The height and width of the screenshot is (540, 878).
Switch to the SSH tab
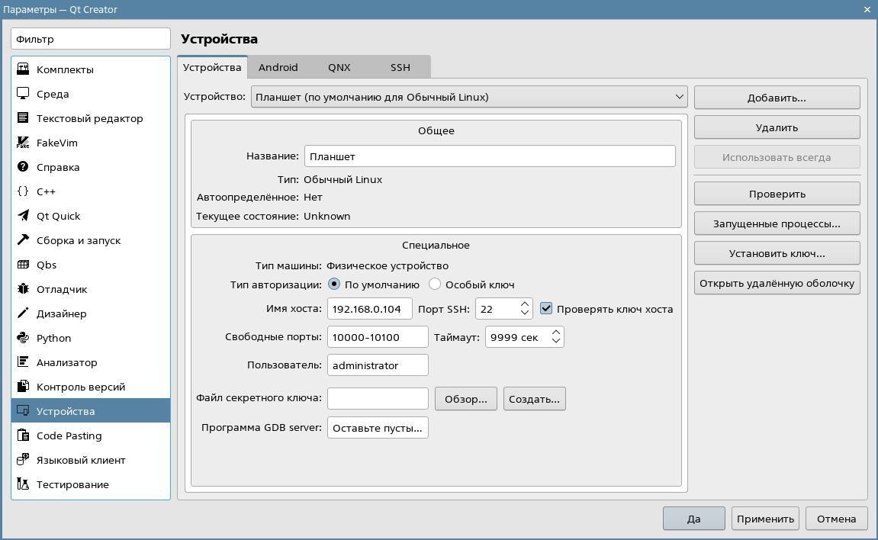[x=400, y=67]
